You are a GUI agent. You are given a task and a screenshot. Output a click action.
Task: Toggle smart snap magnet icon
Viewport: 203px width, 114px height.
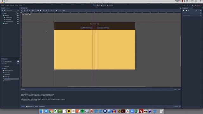(44, 10)
